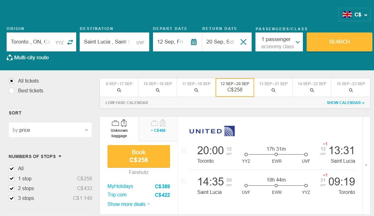Clear the return date
Image resolution: width=374 pixels, height=216 pixels.
[x=243, y=42]
